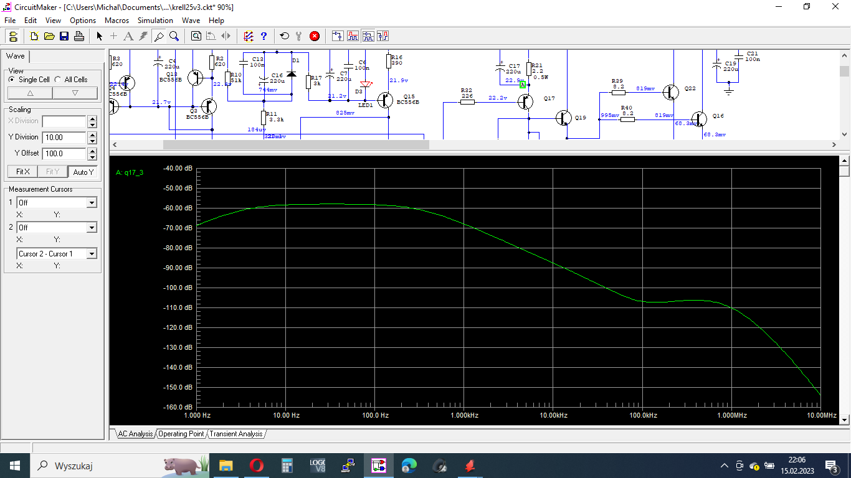Open the Simulation menu
Viewport: 851px width, 478px height.
[155, 21]
